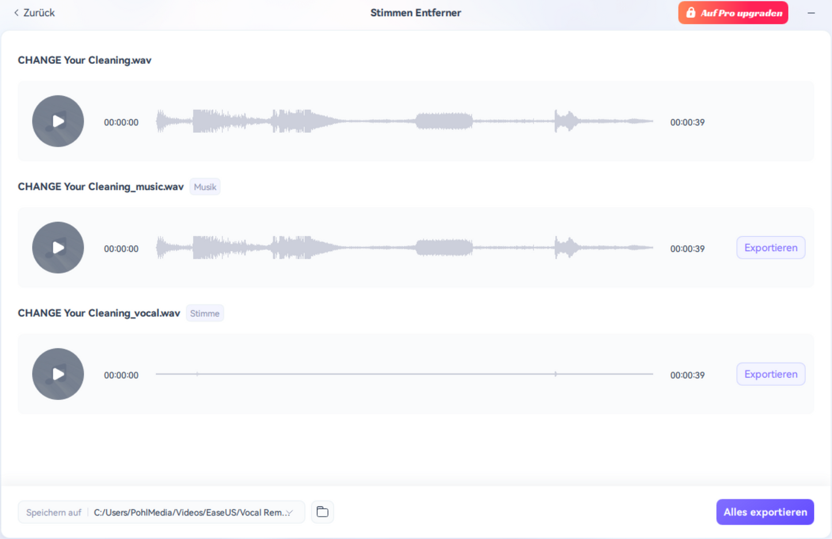Play the music-only track preview
832x539 pixels.
58,248
